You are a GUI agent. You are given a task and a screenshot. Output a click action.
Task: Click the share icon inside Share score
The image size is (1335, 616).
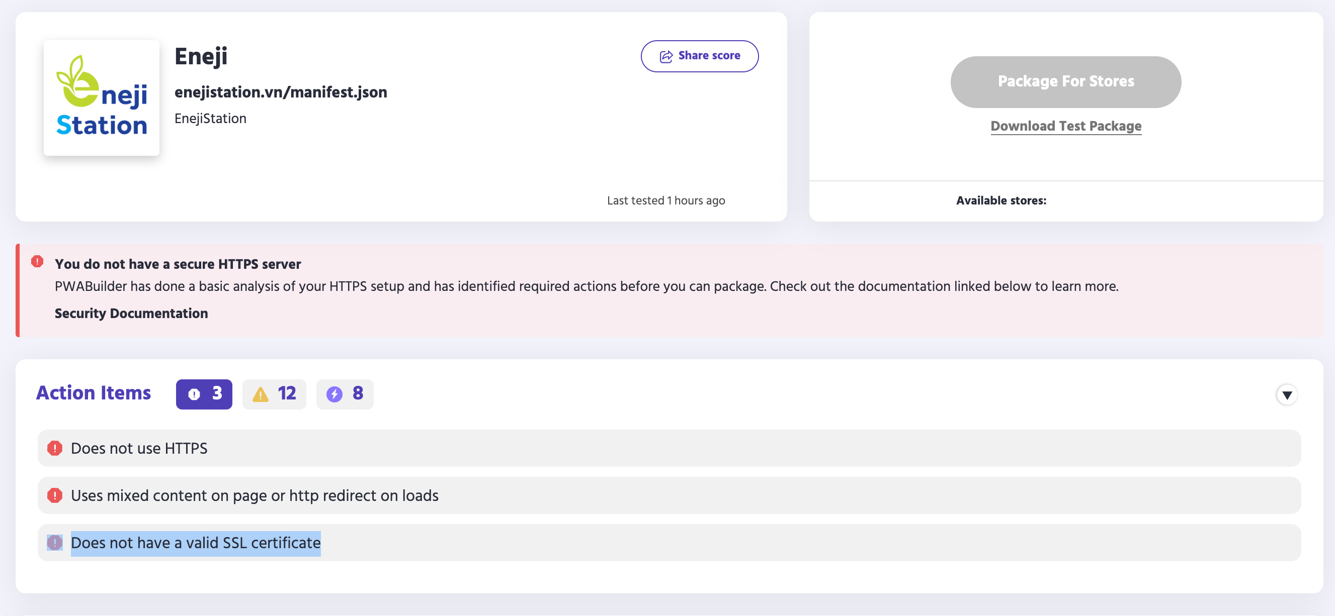coord(666,55)
